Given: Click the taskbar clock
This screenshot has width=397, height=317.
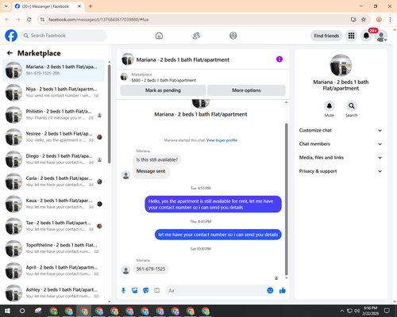Looking at the screenshot, I should (x=370, y=311).
